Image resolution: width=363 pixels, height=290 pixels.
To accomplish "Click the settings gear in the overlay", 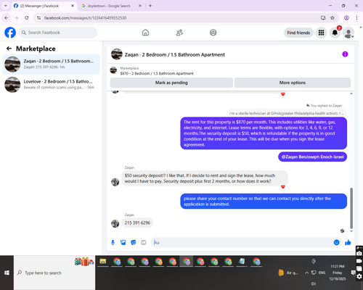I will click(x=359, y=276).
